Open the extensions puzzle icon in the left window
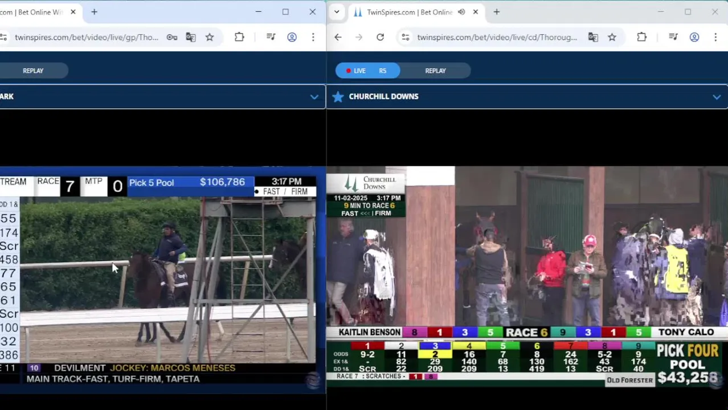 pos(239,37)
